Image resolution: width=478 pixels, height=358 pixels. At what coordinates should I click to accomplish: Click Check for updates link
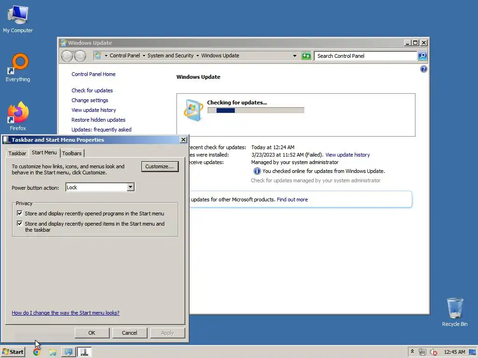(92, 90)
